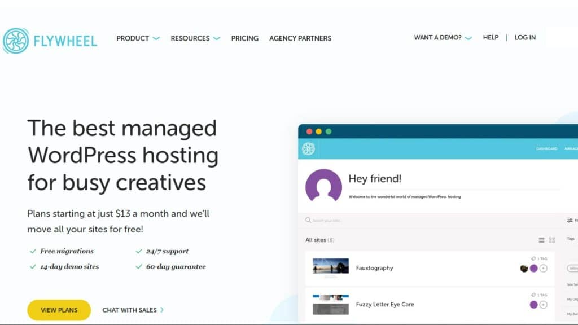578x325 pixels.
Task: Click the search your sites field
Action: tap(327, 221)
